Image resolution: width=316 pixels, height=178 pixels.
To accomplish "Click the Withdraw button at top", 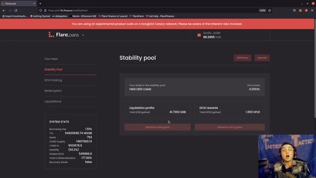I will point(242,58).
